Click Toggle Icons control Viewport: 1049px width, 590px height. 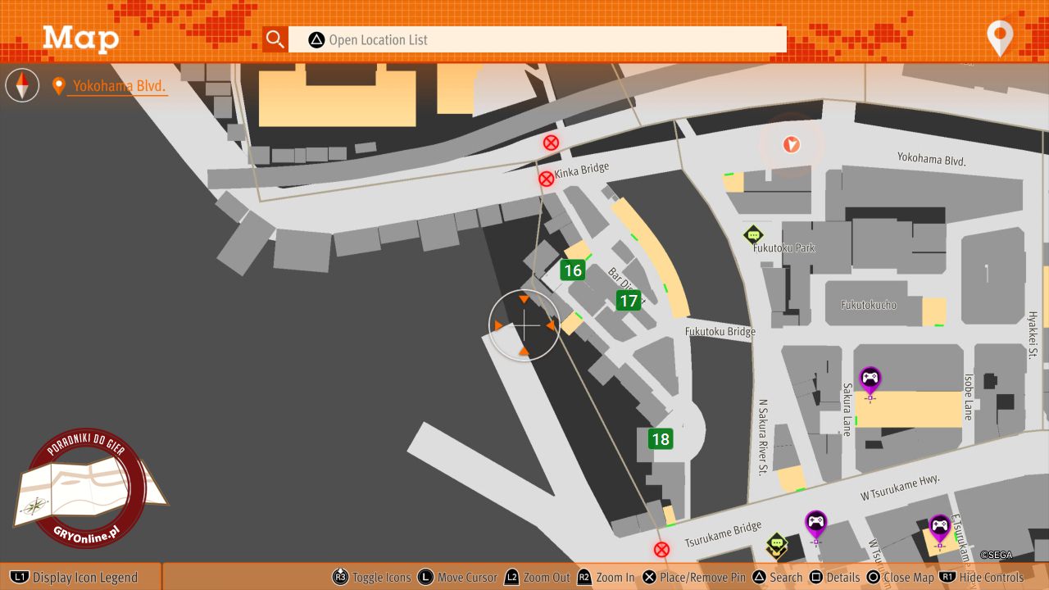pos(372,577)
